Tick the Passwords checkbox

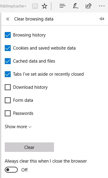(x=8, y=113)
